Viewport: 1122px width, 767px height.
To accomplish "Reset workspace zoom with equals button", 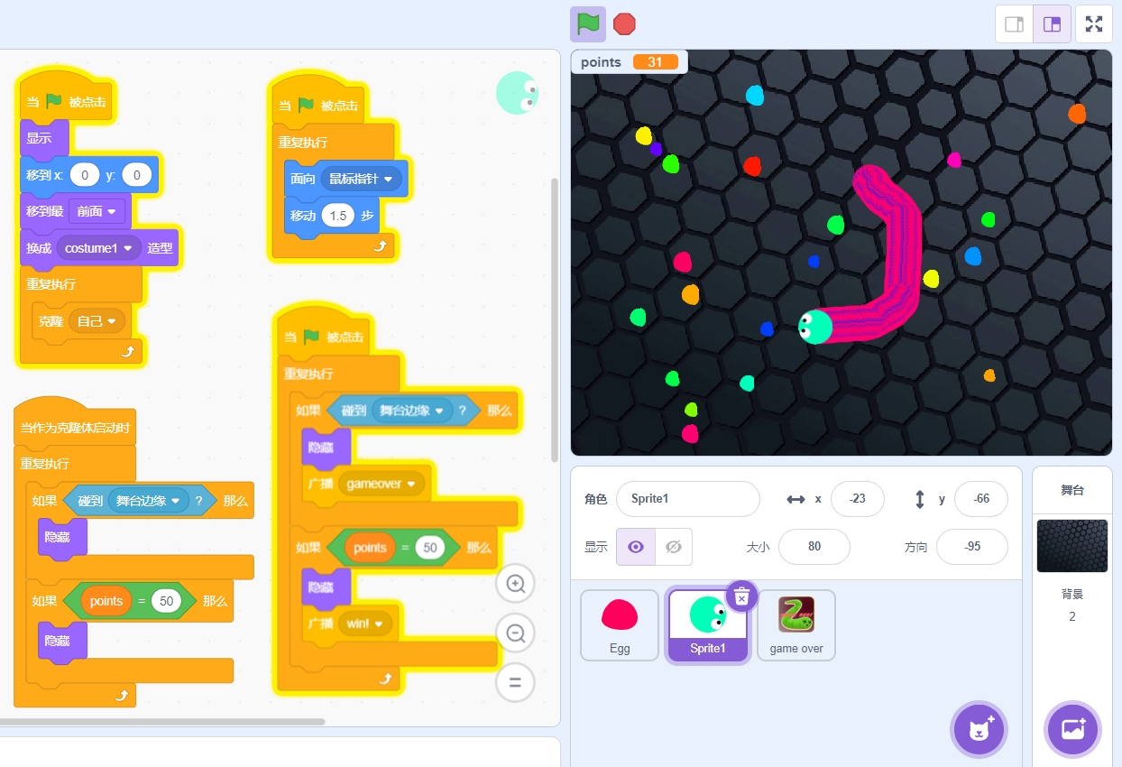I will click(516, 683).
